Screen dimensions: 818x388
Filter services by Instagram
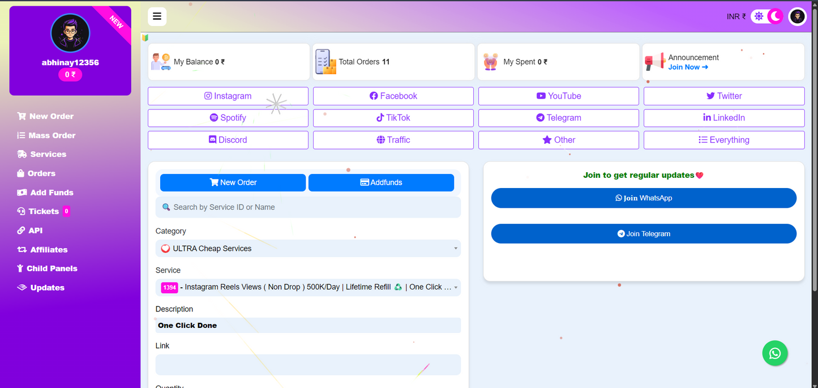pyautogui.click(x=228, y=96)
